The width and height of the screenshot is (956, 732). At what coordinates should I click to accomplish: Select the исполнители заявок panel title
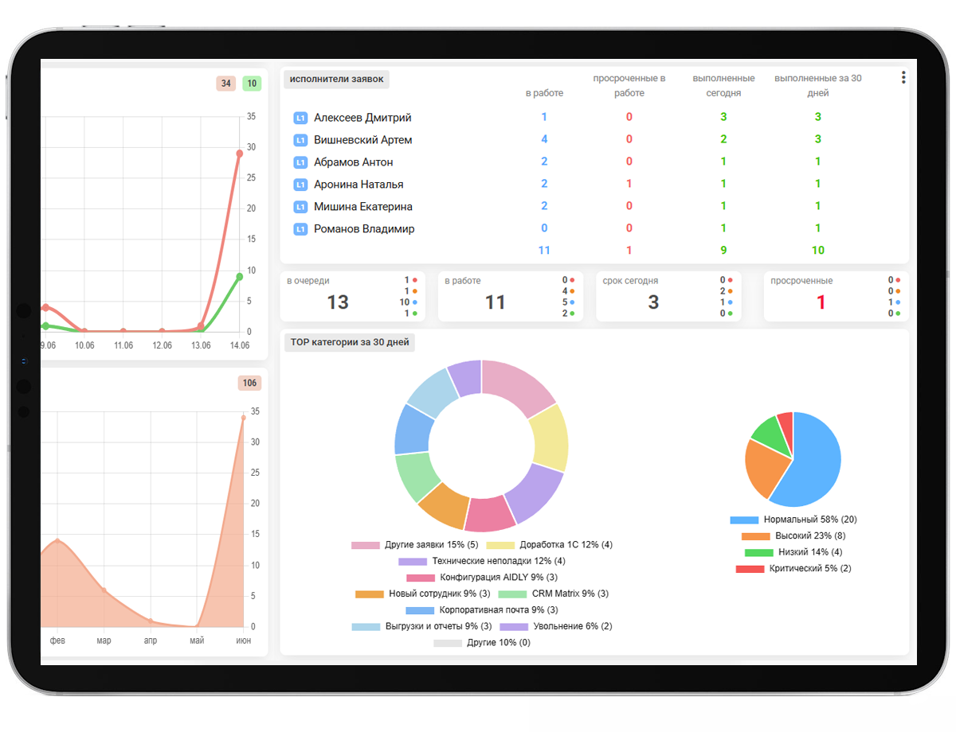click(x=336, y=79)
